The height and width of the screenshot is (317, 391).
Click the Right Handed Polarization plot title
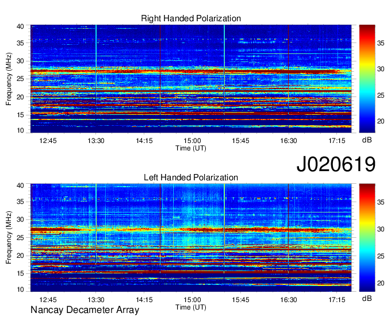click(191, 18)
